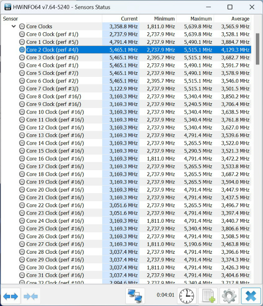Click the 0:04:01 elapsed time readout

pyautogui.click(x=166, y=295)
